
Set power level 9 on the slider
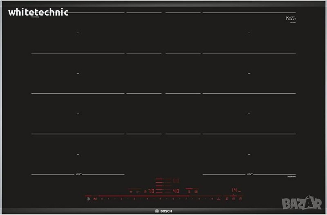[212, 199]
